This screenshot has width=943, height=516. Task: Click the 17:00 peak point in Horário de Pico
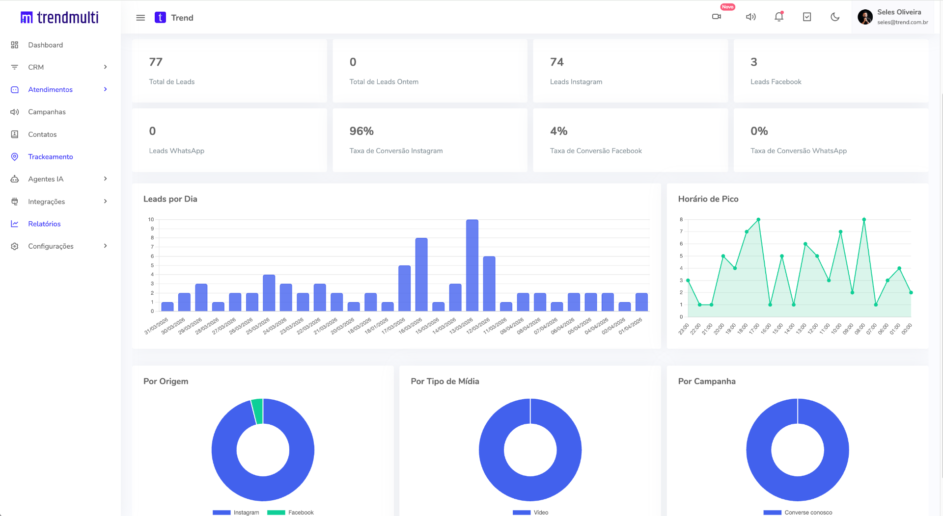tap(758, 219)
